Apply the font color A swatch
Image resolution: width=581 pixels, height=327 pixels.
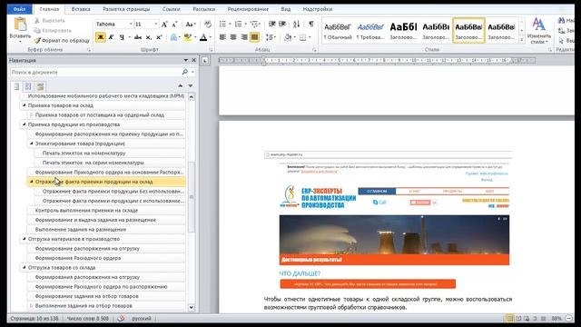tap(203, 37)
